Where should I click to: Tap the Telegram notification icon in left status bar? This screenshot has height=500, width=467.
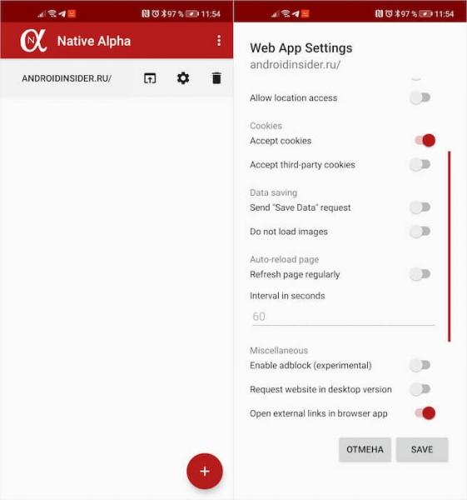[x=62, y=13]
